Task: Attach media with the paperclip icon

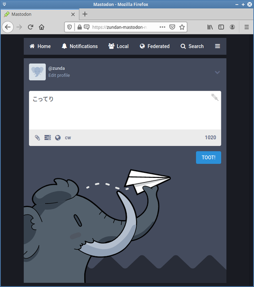Action: [38, 138]
